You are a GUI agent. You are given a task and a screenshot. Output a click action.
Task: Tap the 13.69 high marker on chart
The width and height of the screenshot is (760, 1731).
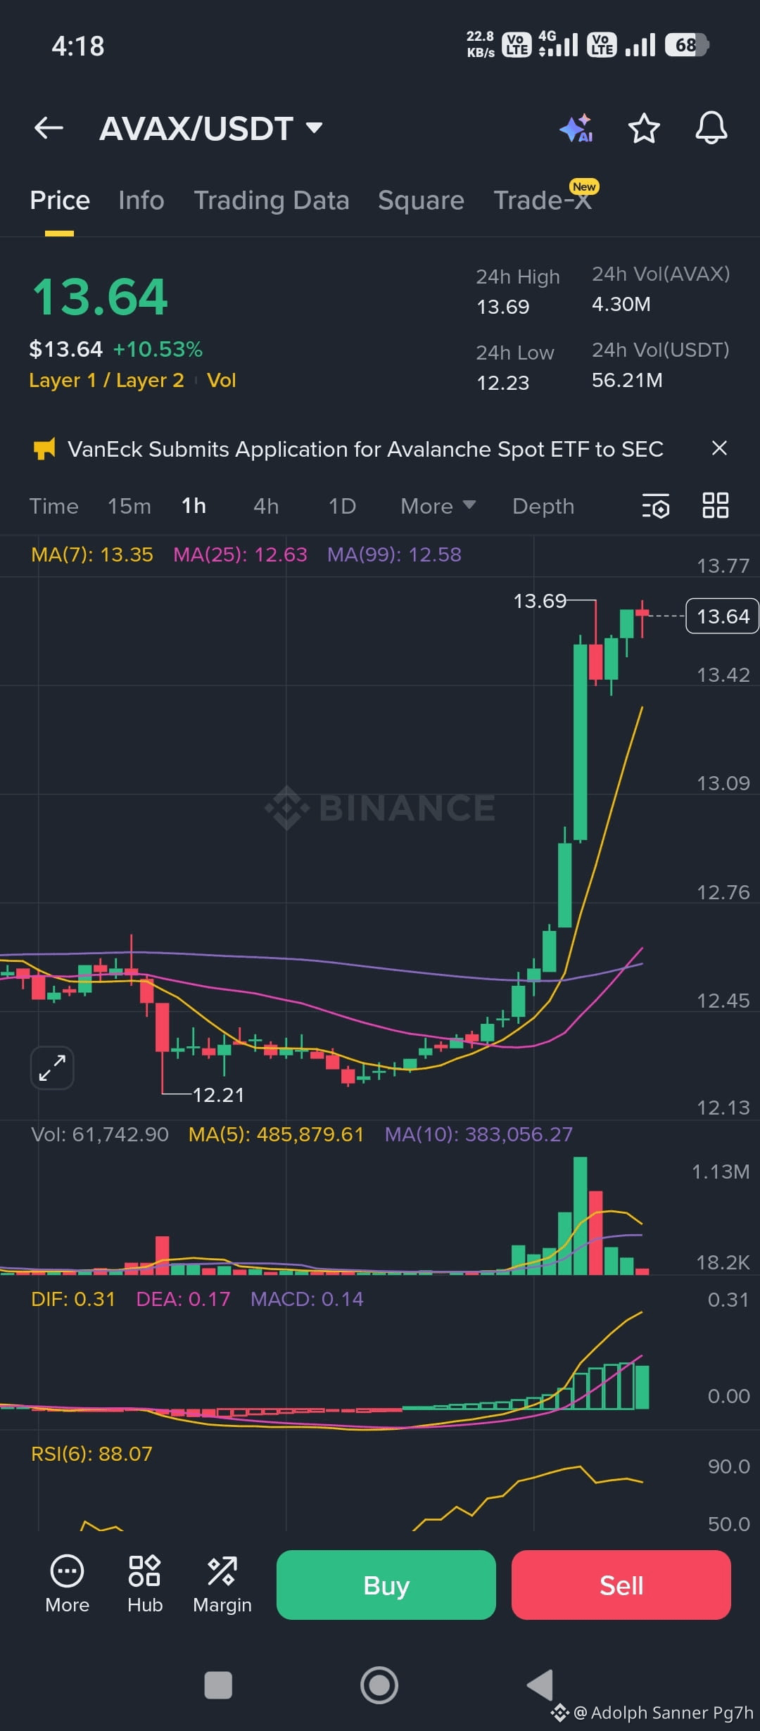pyautogui.click(x=540, y=601)
